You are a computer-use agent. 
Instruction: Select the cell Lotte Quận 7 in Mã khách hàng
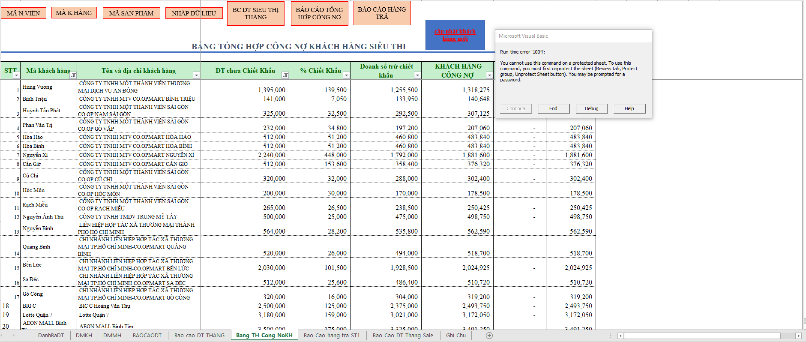point(48,315)
